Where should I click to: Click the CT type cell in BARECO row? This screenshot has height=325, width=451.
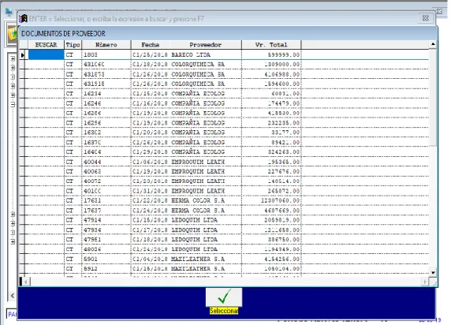[69, 54]
